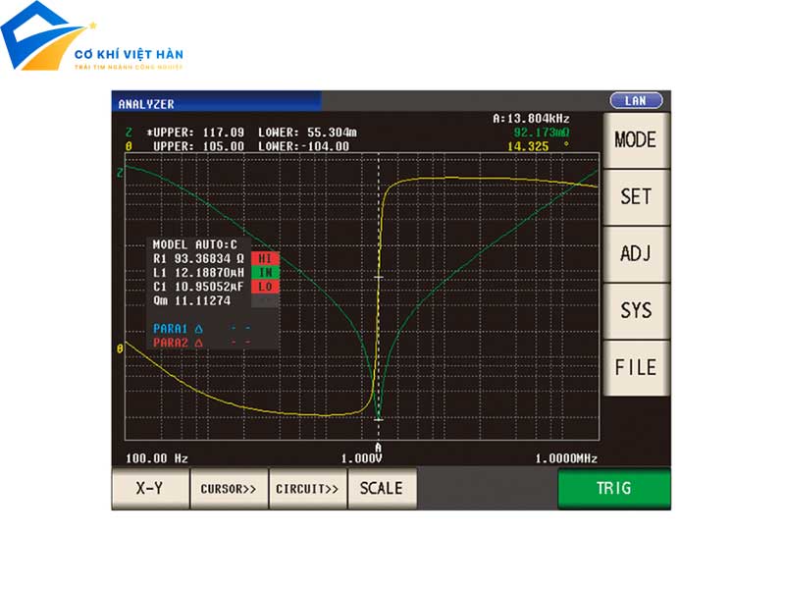Click cursor A marker below the graph

[x=379, y=447]
